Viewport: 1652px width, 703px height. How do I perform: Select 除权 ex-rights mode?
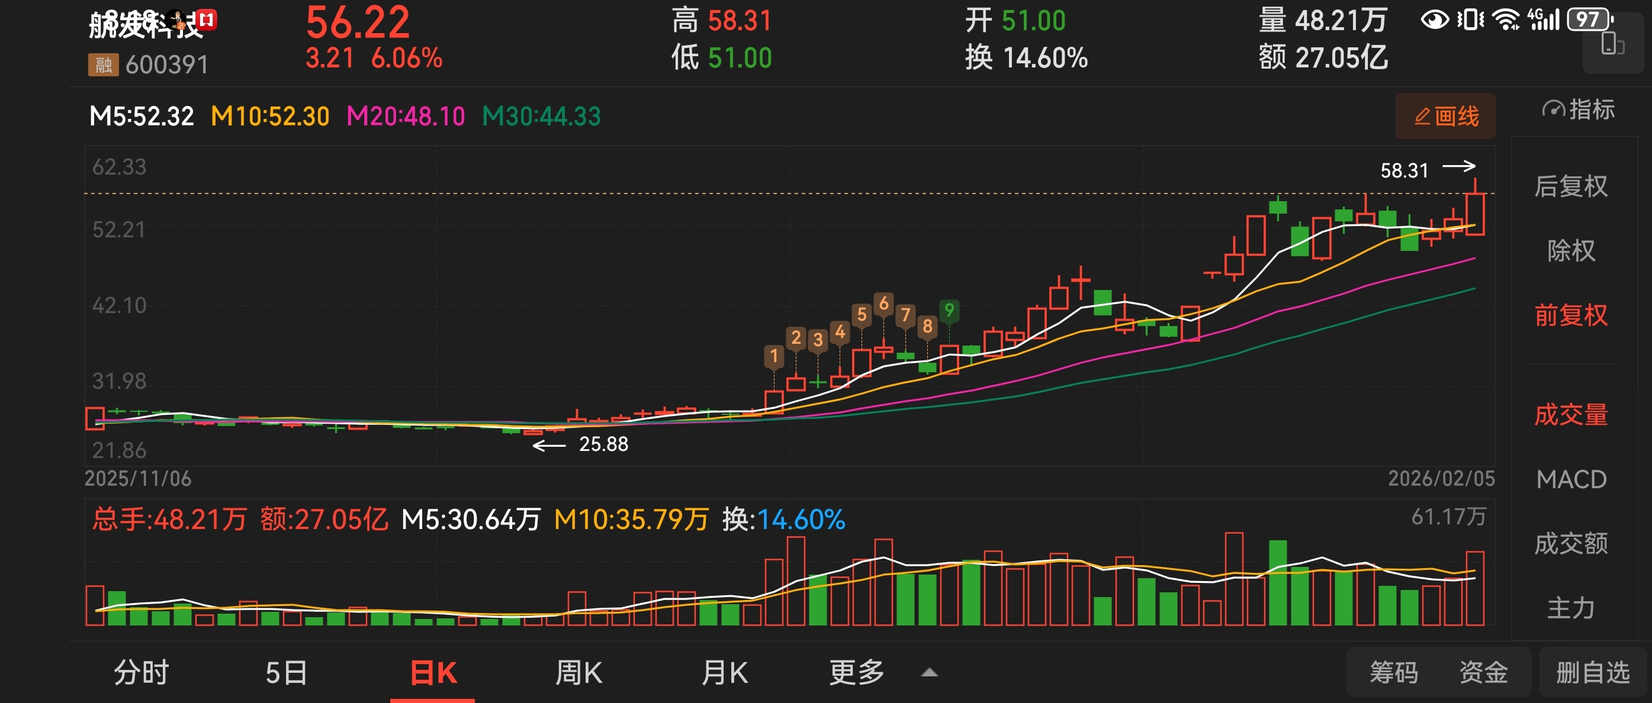pos(1570,250)
